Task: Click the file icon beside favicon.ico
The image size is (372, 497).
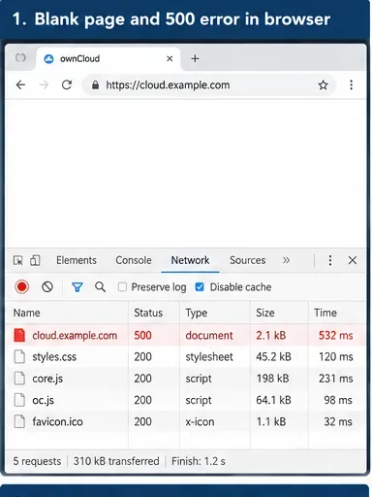Action: tap(19, 421)
